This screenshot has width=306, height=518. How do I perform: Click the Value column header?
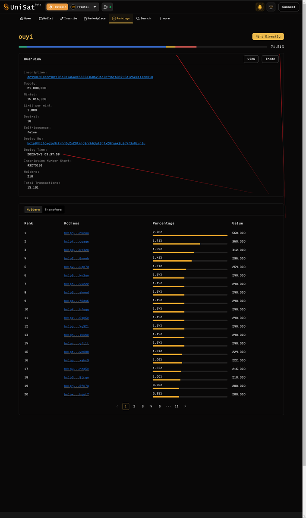click(237, 223)
